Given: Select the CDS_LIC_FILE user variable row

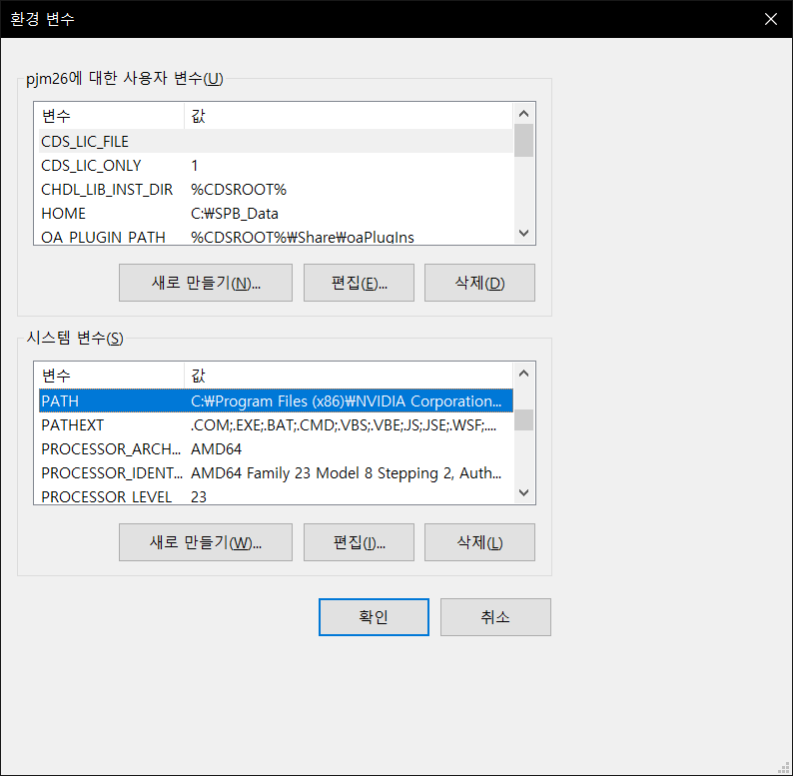Looking at the screenshot, I should (276, 141).
